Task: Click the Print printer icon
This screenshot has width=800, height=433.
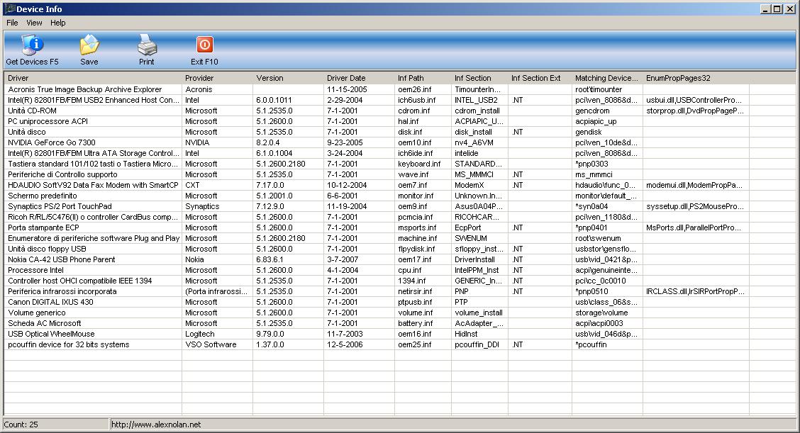Action: 147,45
